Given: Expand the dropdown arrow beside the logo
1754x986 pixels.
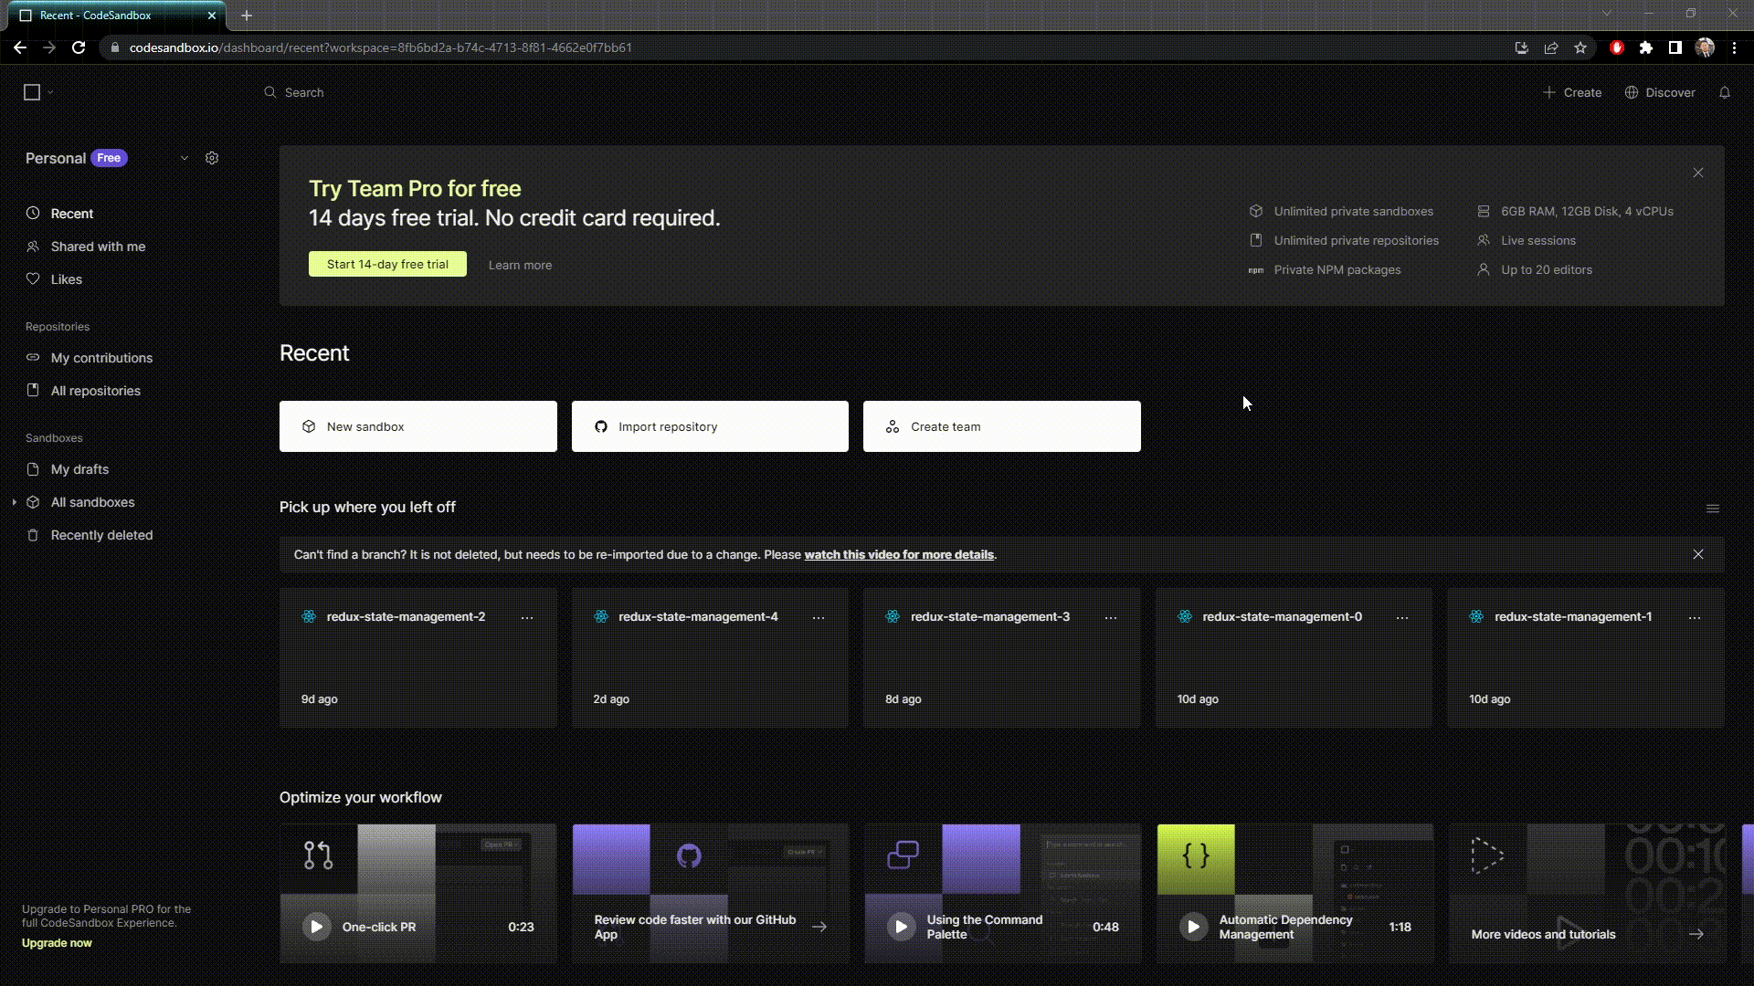Looking at the screenshot, I should coord(50,92).
